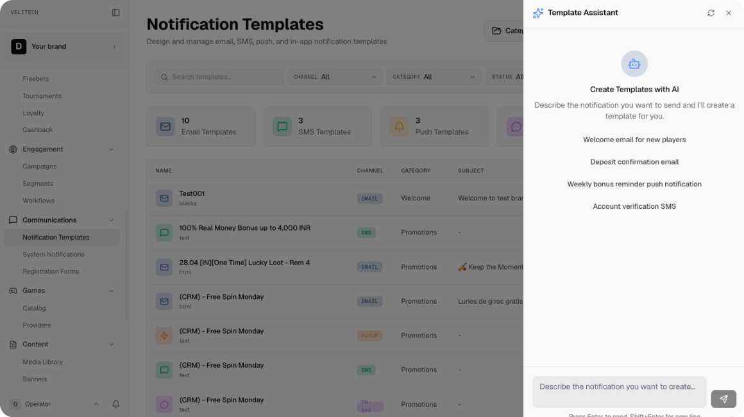Click the Email Templates envelope icon card
The height and width of the screenshot is (417, 744).
point(165,127)
